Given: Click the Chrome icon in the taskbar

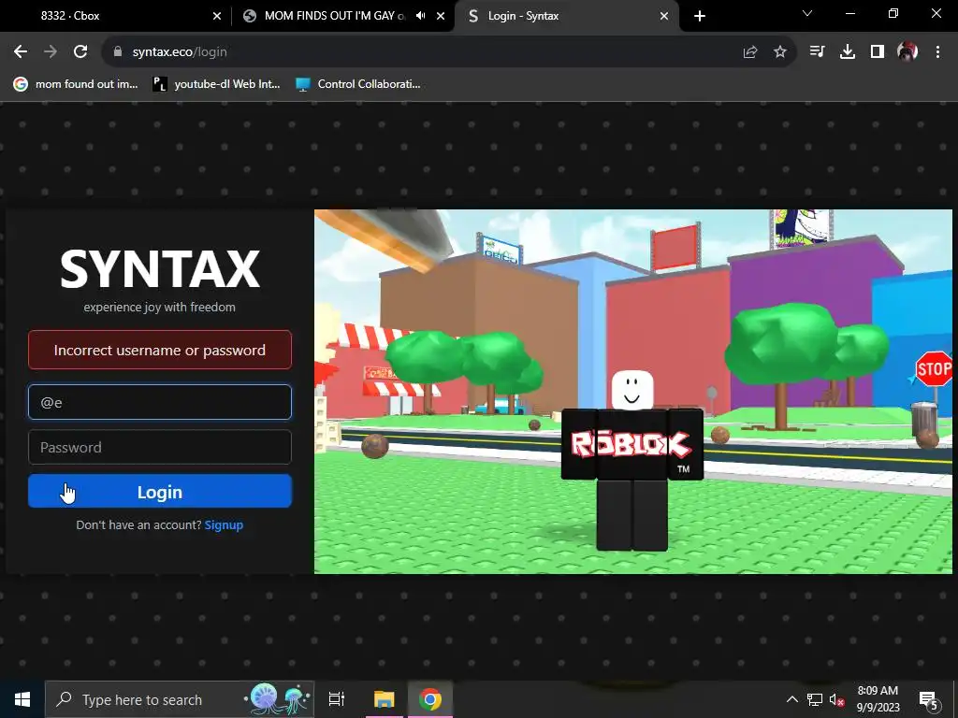Looking at the screenshot, I should point(430,699).
